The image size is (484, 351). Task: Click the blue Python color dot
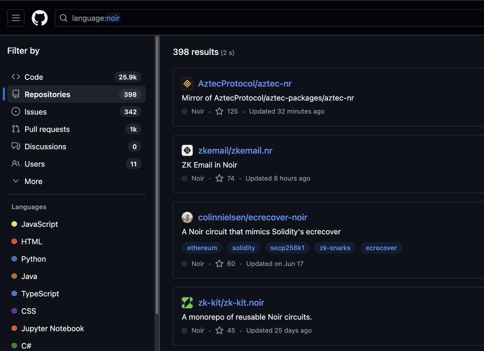pos(14,259)
